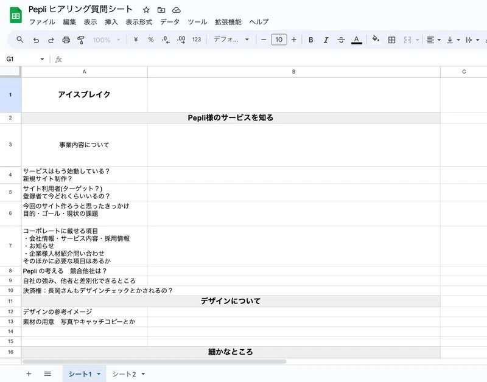Image resolution: width=487 pixels, height=382 pixels.
Task: Select row 1 header
Action: [x=10, y=95]
